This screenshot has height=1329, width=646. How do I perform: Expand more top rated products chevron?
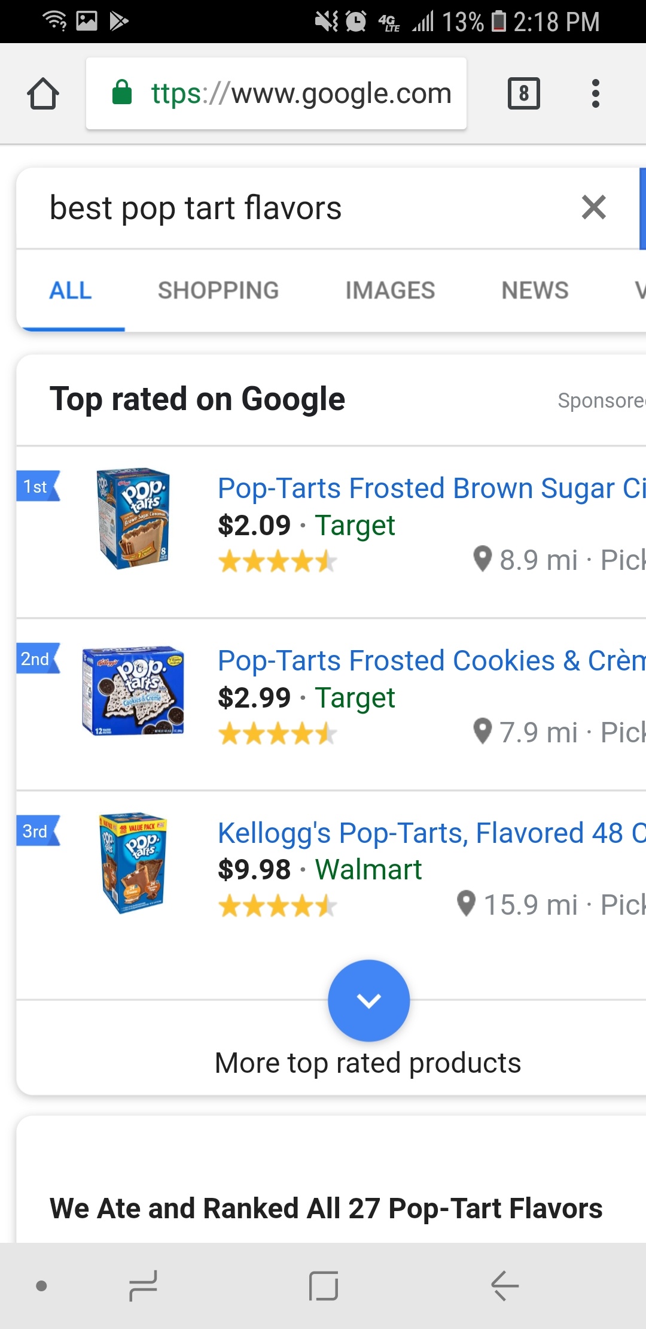click(x=368, y=1000)
